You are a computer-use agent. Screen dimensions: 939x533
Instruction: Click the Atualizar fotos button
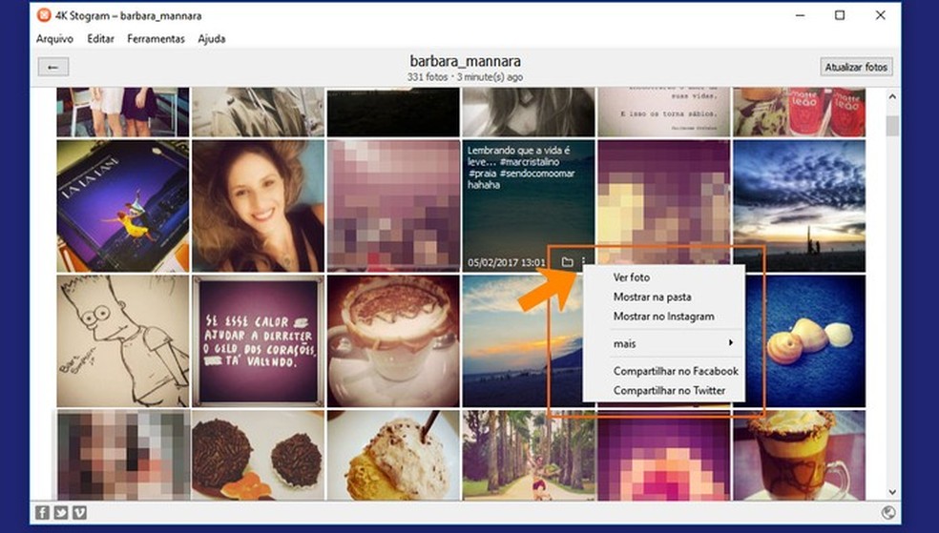pyautogui.click(x=856, y=67)
